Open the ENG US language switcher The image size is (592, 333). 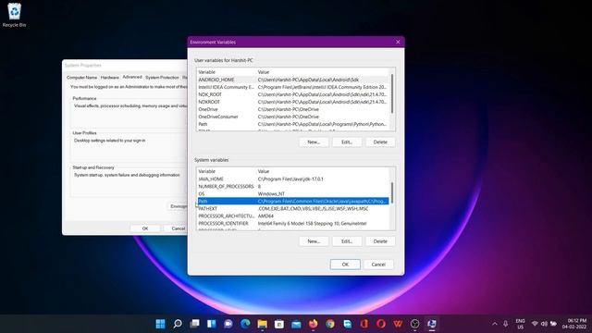(x=520, y=324)
